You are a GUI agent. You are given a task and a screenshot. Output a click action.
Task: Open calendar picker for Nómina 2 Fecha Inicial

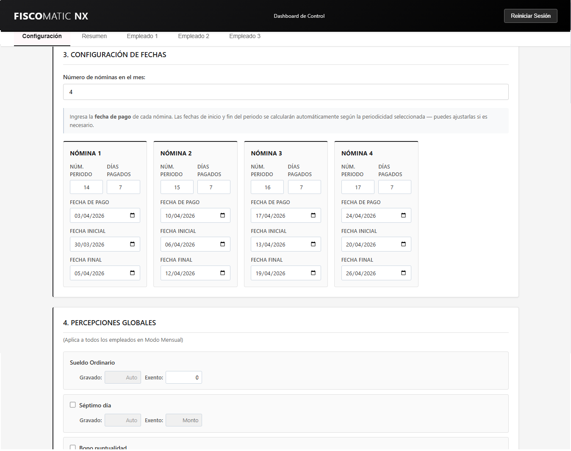click(222, 244)
